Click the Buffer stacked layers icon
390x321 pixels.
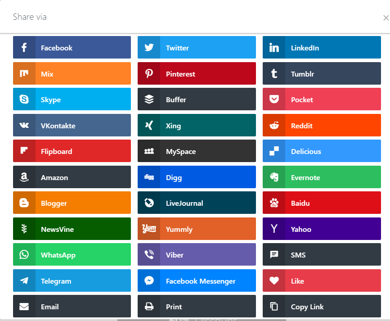click(149, 99)
